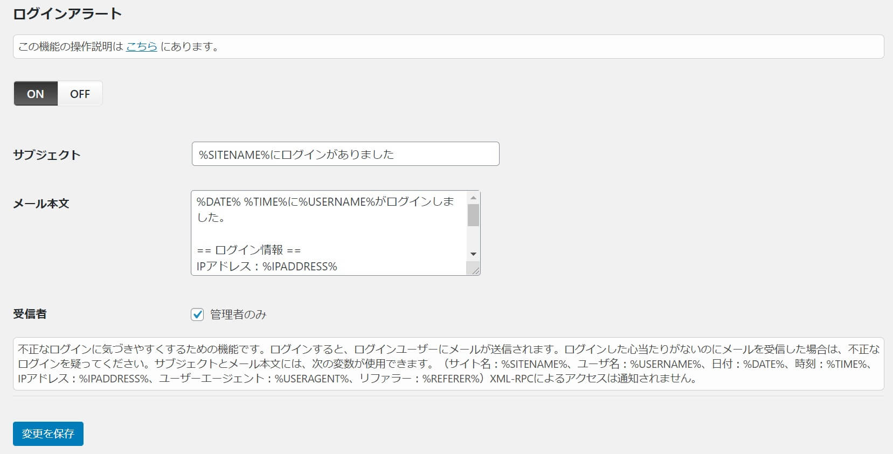
Task: Grab the mail body scrollbar thumb
Action: click(x=473, y=215)
